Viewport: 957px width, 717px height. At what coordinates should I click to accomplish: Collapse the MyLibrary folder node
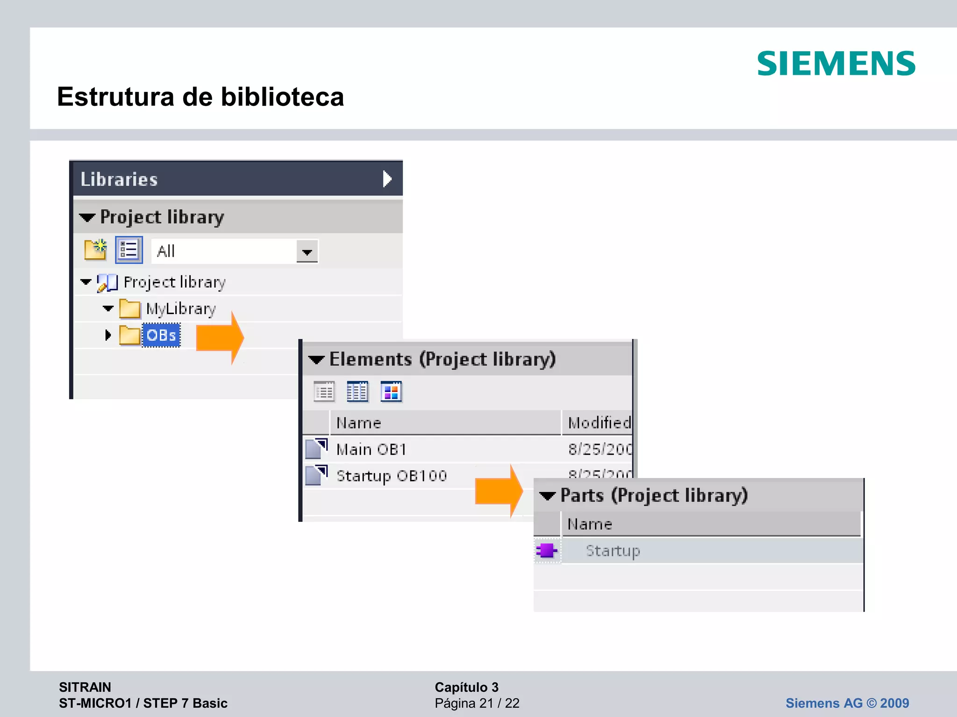pyautogui.click(x=108, y=309)
